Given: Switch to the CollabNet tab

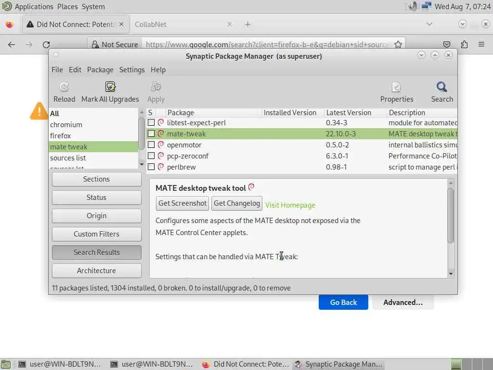Looking at the screenshot, I should (182, 24).
